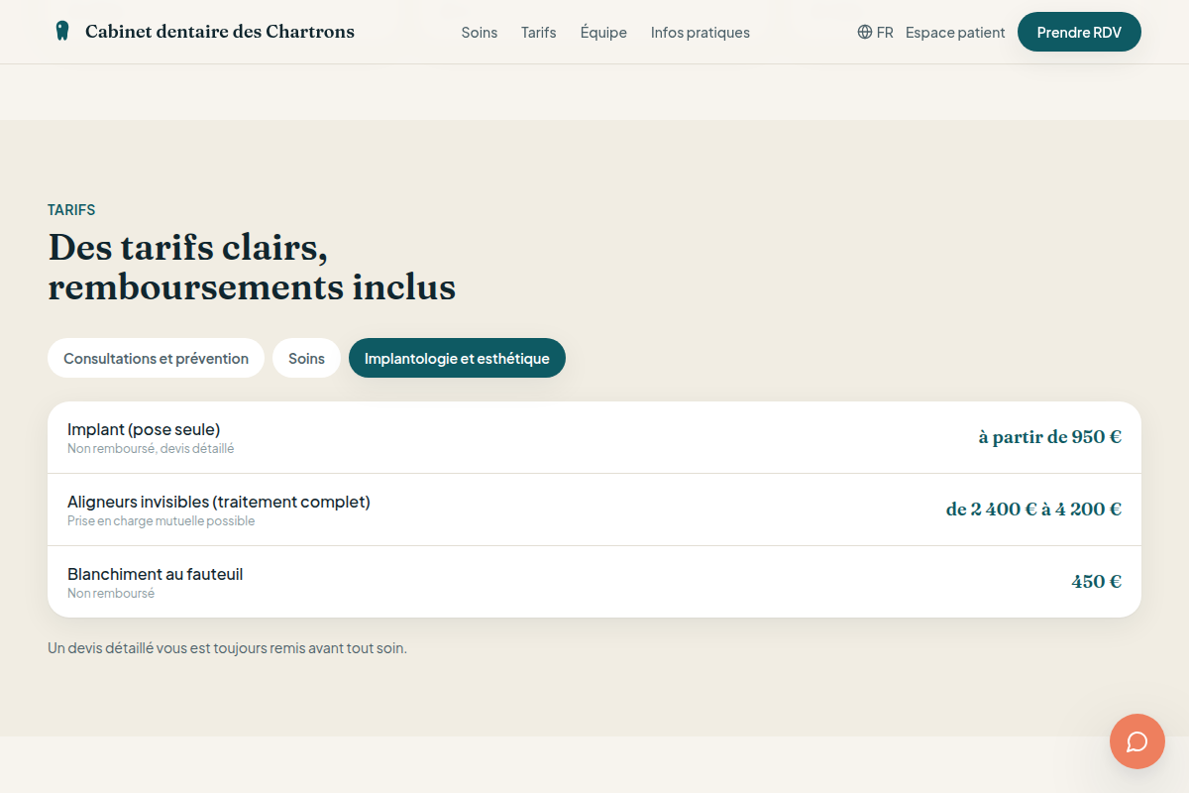The height and width of the screenshot is (793, 1189).
Task: Open the FR language selector
Action: click(876, 32)
